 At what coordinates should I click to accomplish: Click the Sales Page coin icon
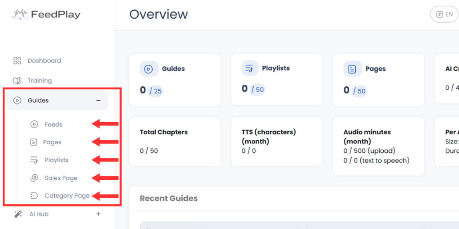pyautogui.click(x=34, y=178)
